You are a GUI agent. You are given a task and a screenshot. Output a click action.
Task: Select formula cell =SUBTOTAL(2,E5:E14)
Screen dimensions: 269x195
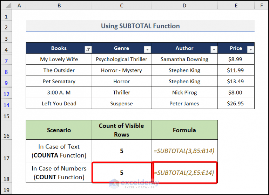pos(184,172)
